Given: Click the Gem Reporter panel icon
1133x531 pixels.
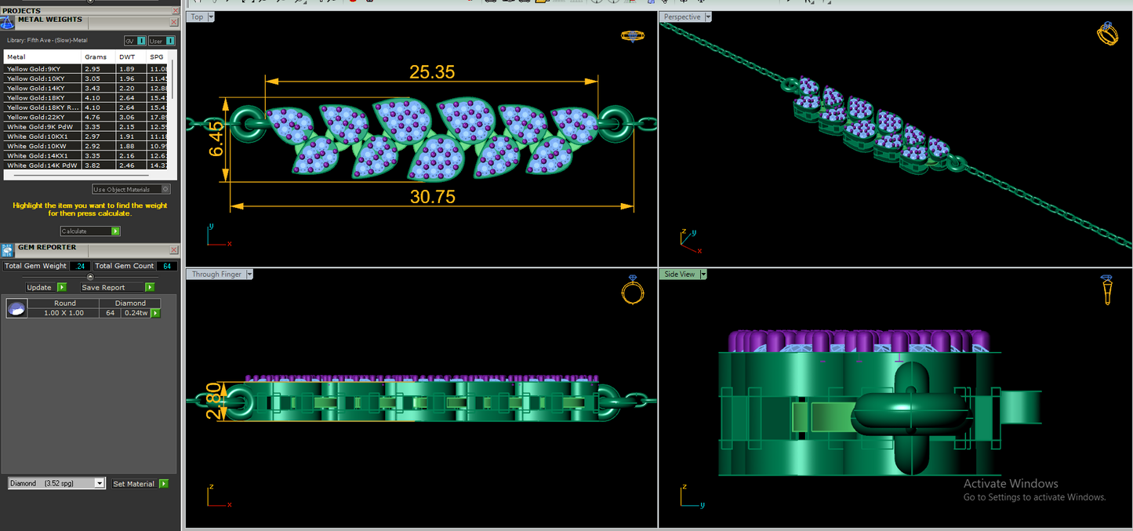Looking at the screenshot, I should (x=8, y=250).
